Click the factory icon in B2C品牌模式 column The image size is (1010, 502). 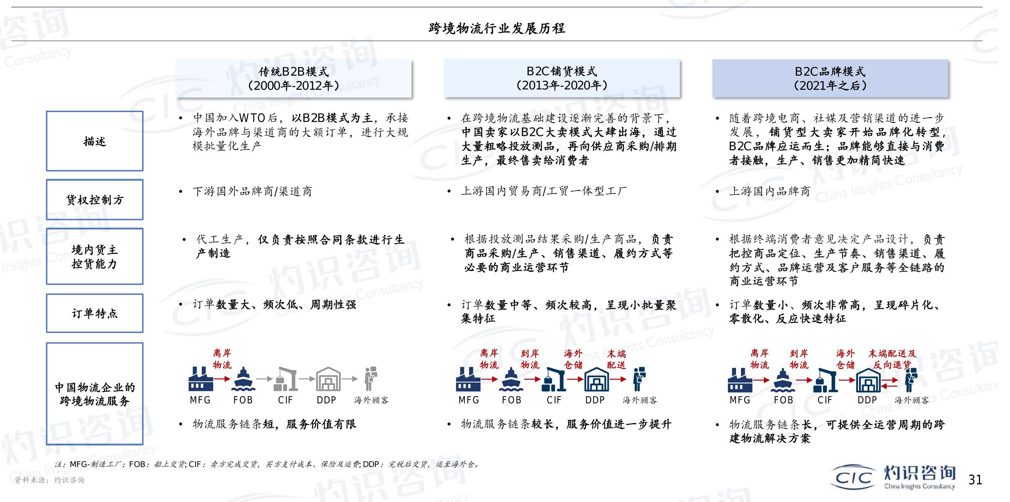[740, 380]
